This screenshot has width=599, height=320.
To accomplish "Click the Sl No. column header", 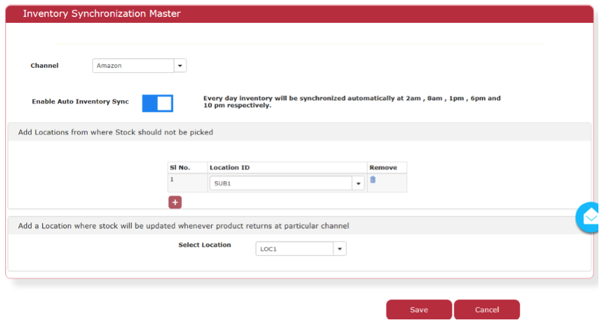I will [x=188, y=168].
